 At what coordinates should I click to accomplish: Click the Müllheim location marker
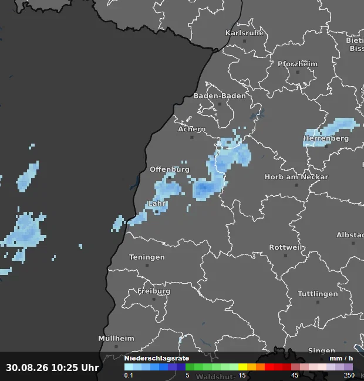pos(116,347)
